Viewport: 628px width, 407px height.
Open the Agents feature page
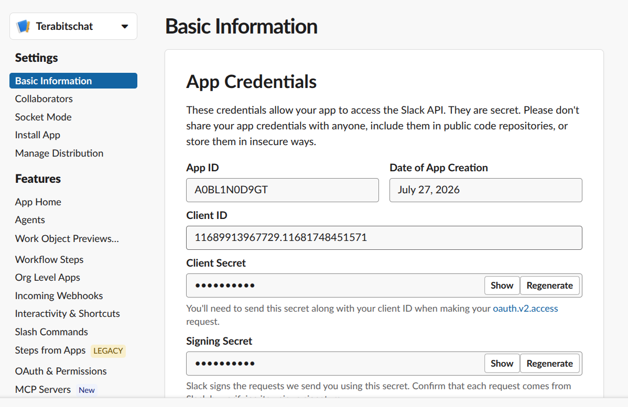[30, 220]
